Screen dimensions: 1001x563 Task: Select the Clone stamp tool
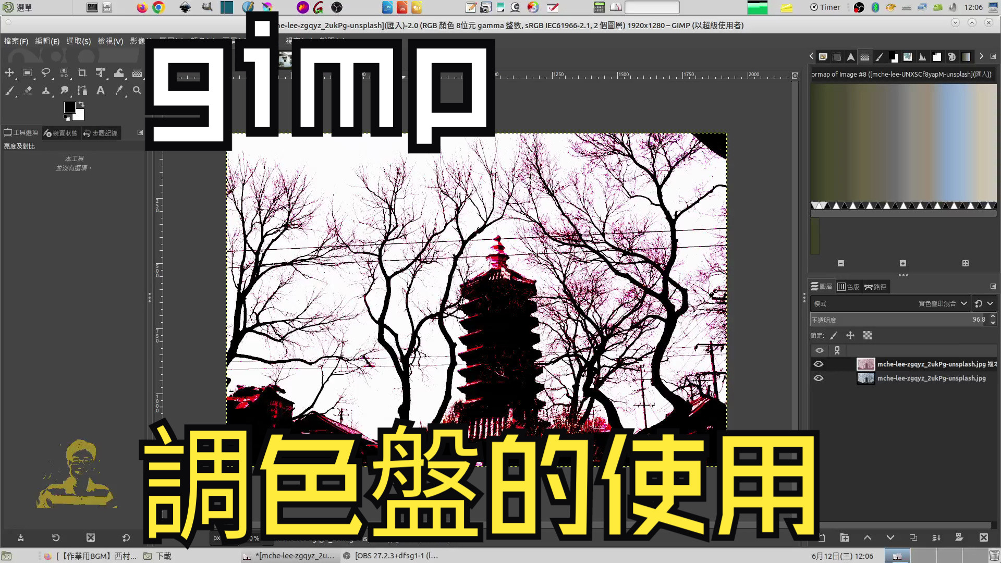tap(46, 91)
